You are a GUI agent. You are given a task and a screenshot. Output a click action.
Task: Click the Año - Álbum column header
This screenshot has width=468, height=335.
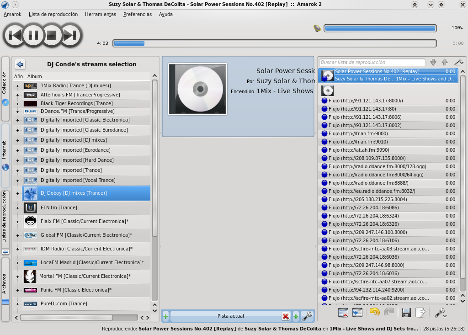coord(82,76)
